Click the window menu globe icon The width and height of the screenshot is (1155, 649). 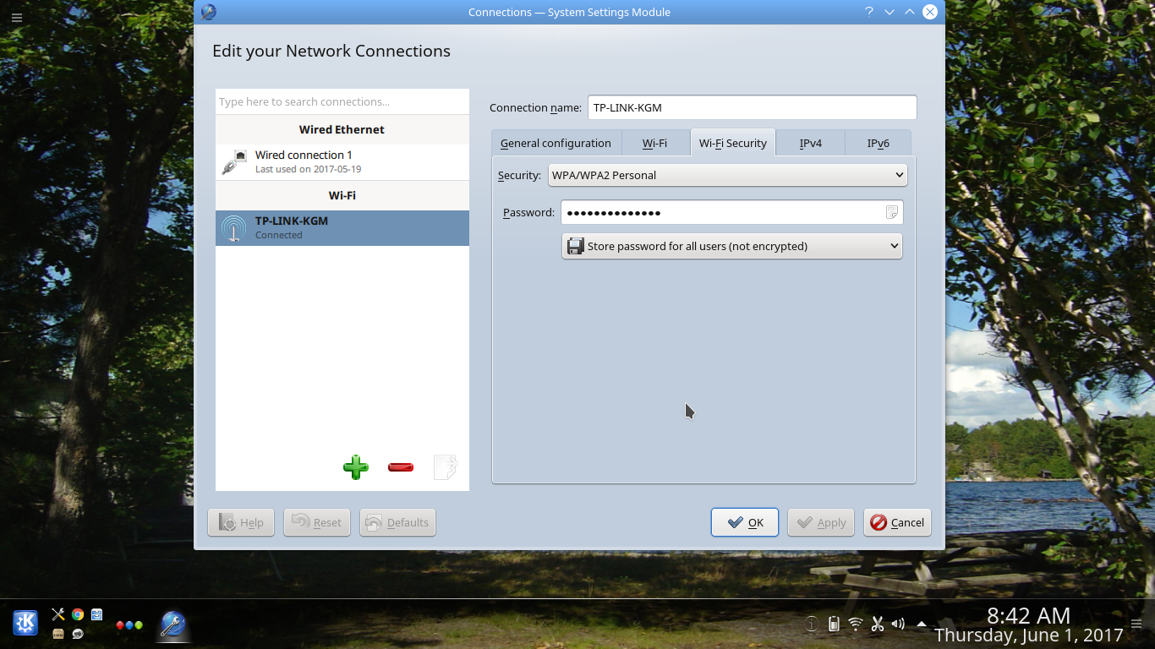209,12
